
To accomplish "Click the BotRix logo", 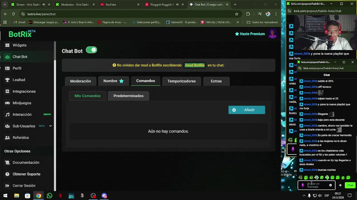I will pyautogui.click(x=22, y=34).
